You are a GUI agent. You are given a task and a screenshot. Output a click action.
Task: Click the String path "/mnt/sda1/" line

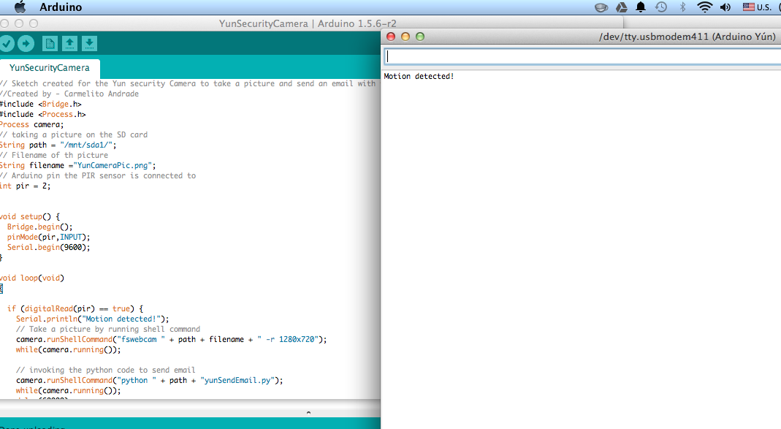pos(58,145)
